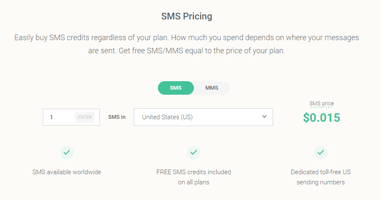Click the free SMS/MMS description second line
This screenshot has height=200, width=381.
point(187,51)
